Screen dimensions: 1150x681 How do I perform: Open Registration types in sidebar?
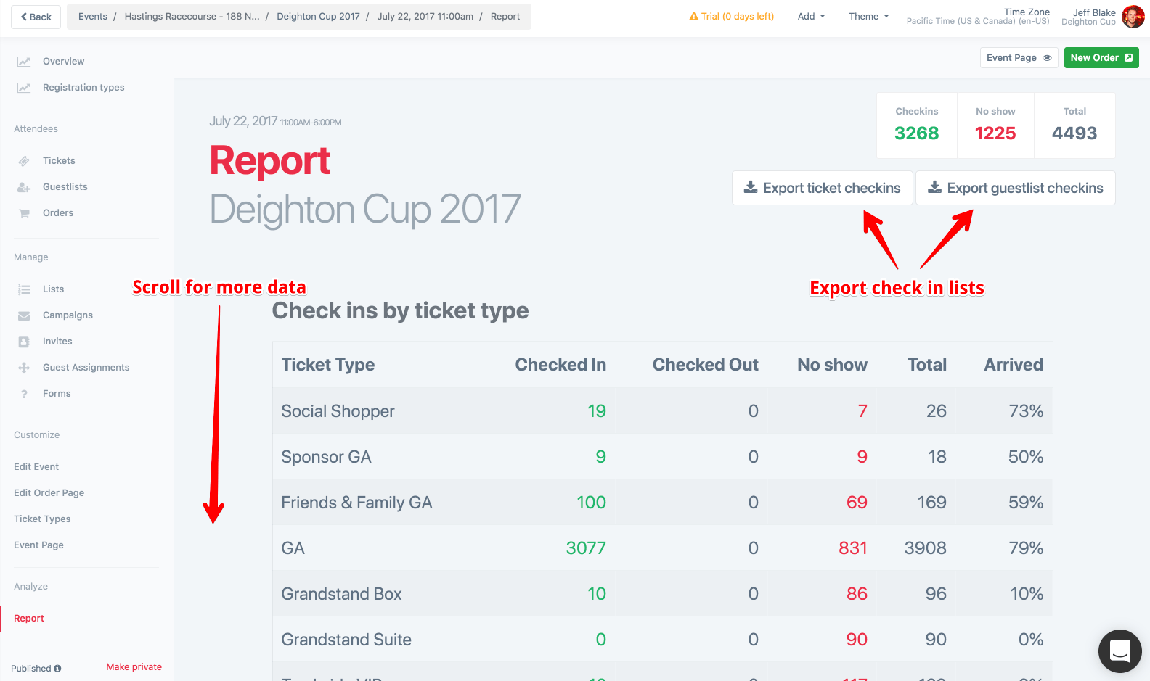coord(83,88)
